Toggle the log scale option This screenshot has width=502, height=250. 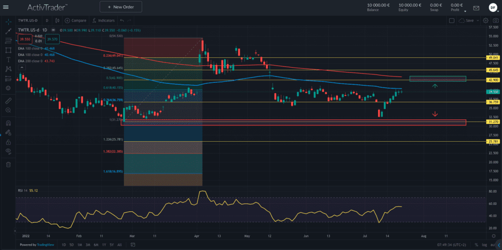pos(485,245)
